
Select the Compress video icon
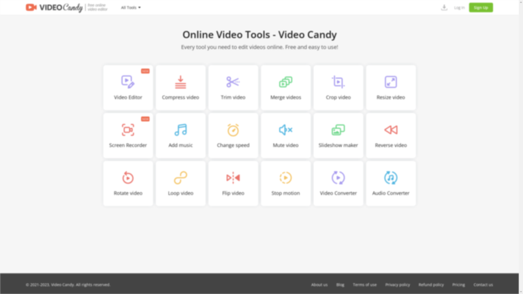pos(180,82)
